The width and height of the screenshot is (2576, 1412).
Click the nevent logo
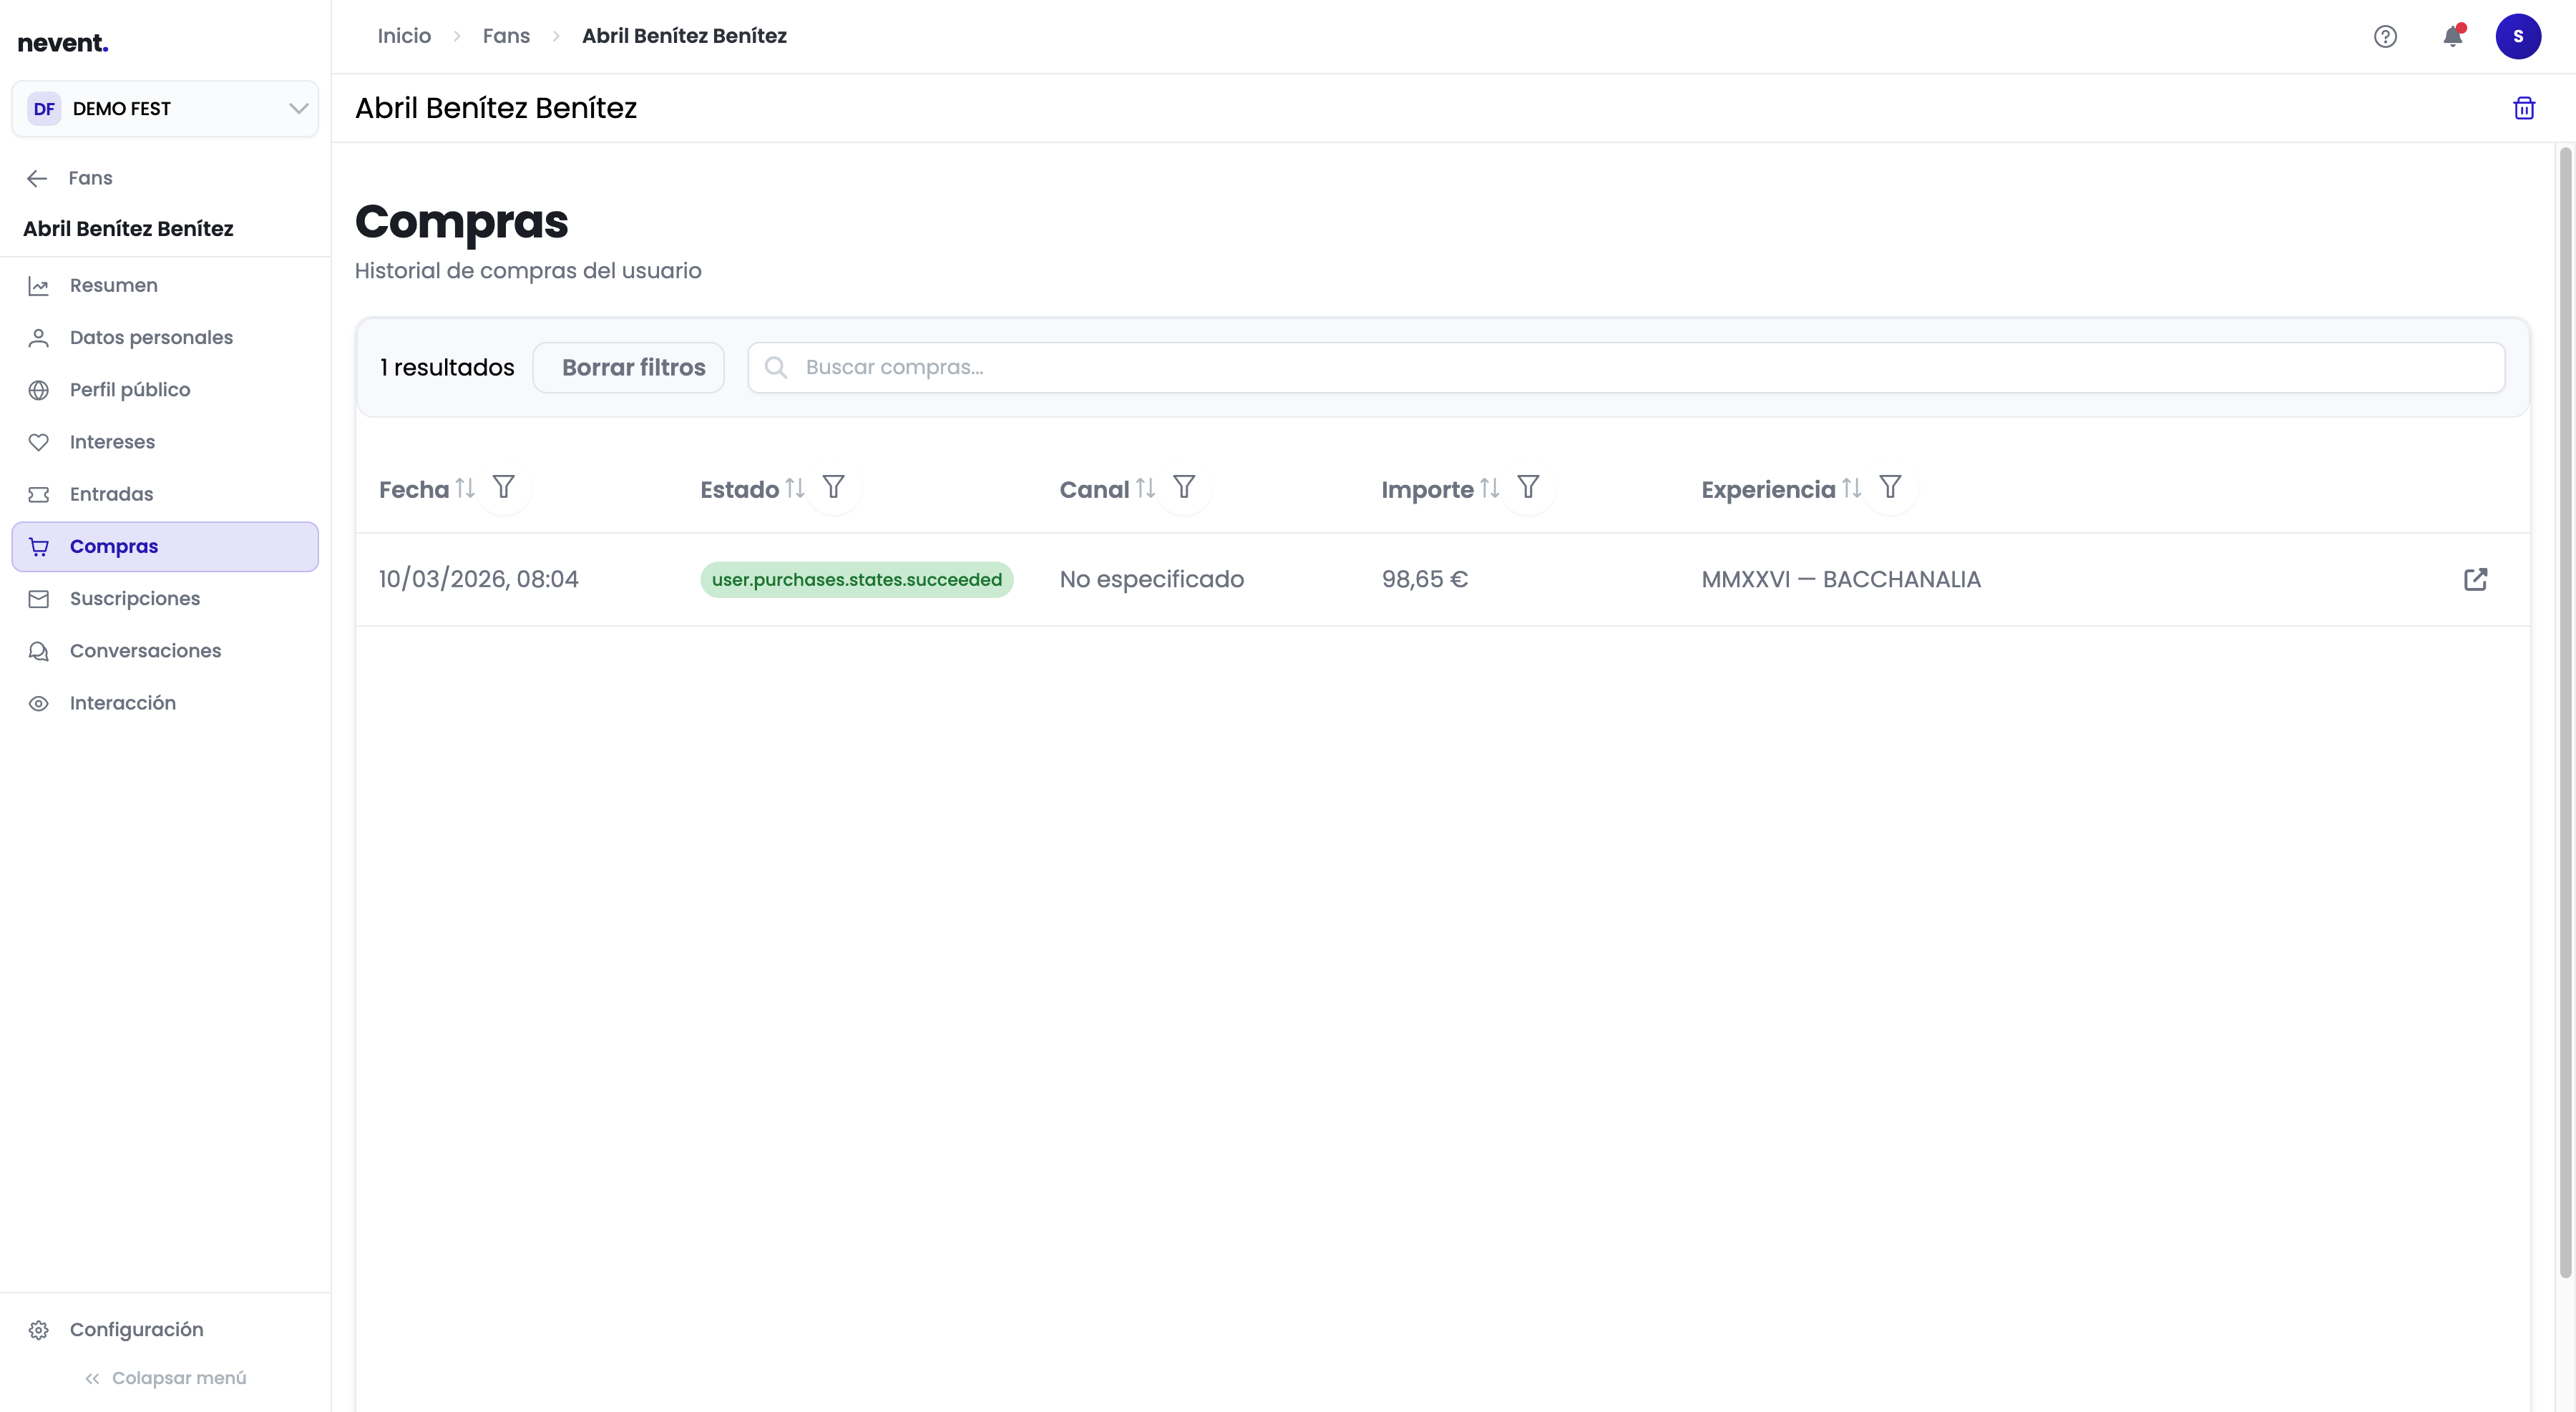pyautogui.click(x=63, y=43)
